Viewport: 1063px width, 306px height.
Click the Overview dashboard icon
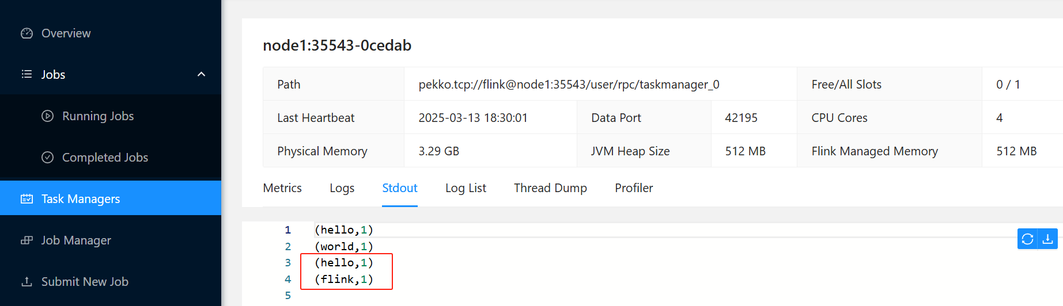pyautogui.click(x=27, y=33)
